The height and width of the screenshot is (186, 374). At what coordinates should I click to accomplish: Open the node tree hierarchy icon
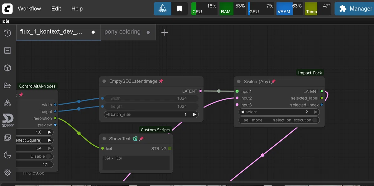click(x=7, y=102)
